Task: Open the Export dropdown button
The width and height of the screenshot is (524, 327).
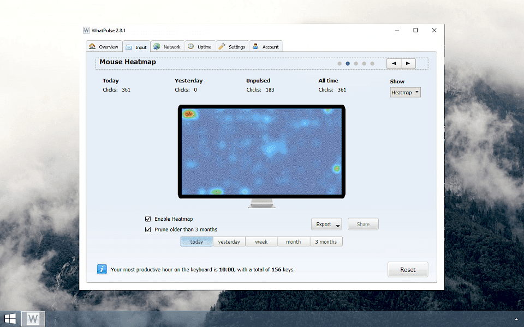Action: [x=326, y=224]
